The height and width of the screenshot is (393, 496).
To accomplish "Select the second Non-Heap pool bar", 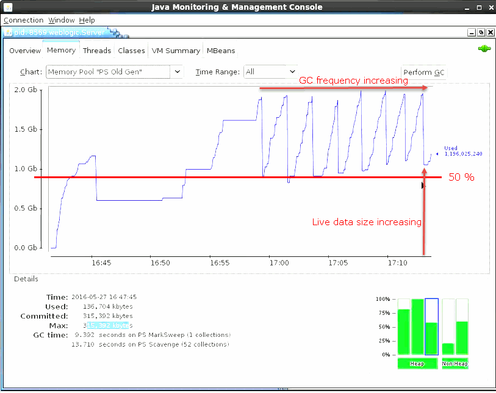I will click(462, 326).
